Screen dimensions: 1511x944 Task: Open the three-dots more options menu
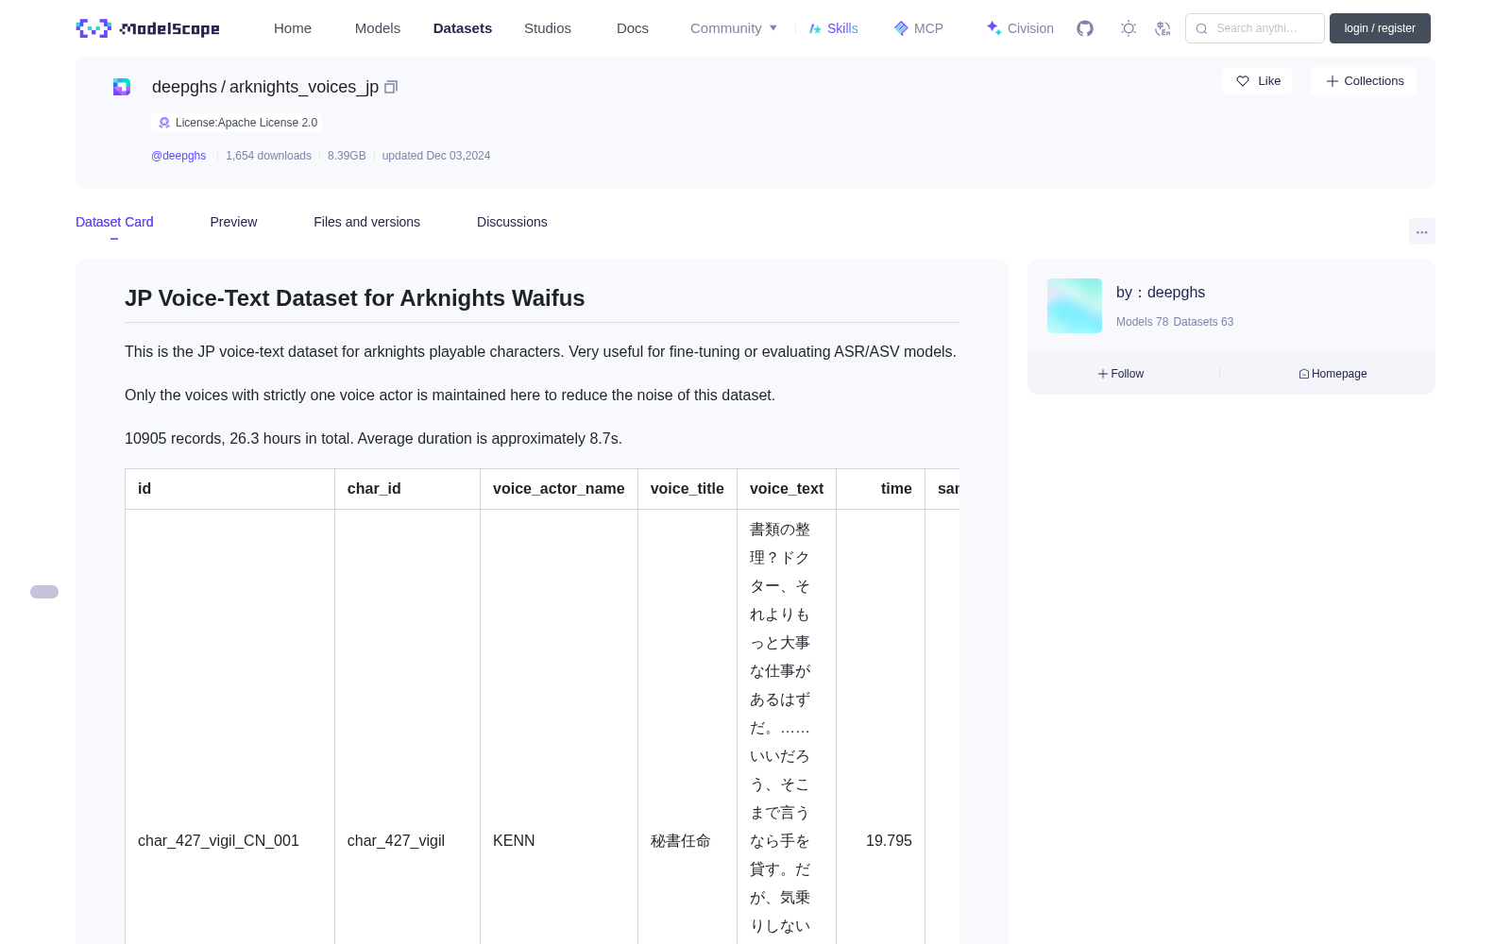[1421, 231]
